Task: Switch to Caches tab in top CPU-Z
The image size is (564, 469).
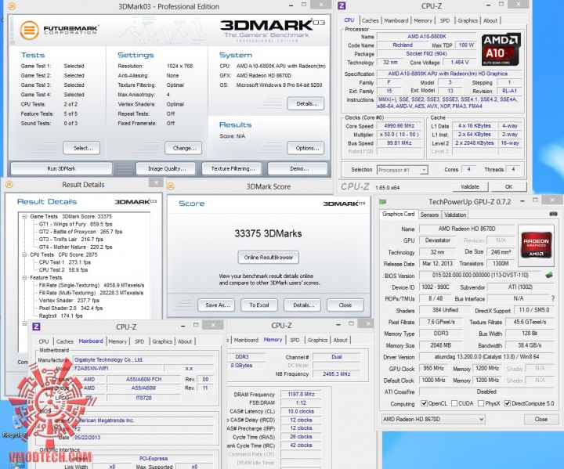Action: [x=370, y=20]
